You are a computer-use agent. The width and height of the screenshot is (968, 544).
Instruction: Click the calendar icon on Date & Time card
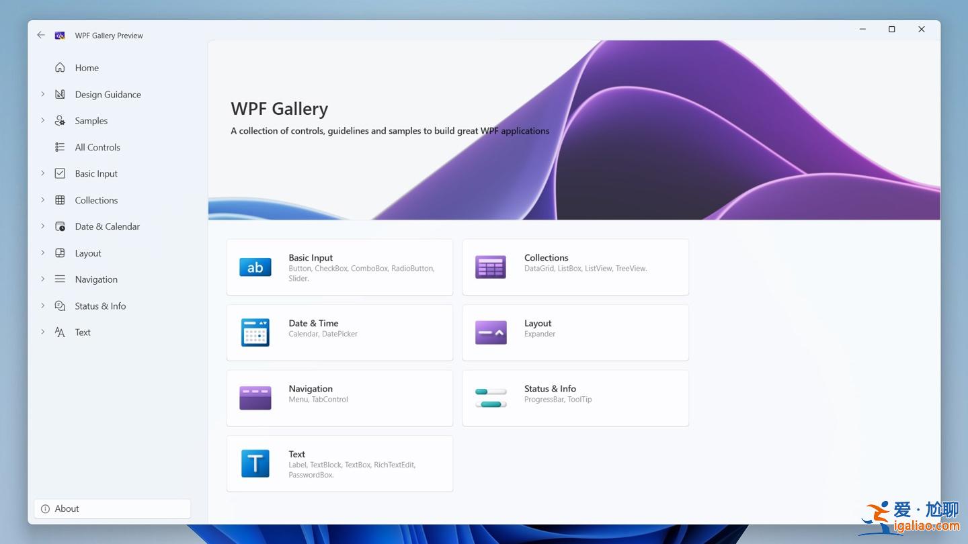(255, 332)
